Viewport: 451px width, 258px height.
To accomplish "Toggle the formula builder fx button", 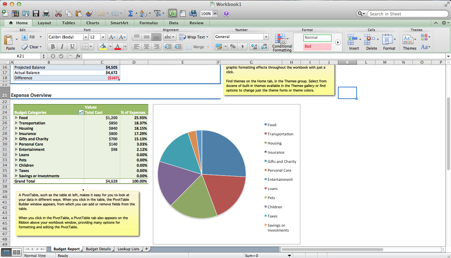I will (x=172, y=13).
